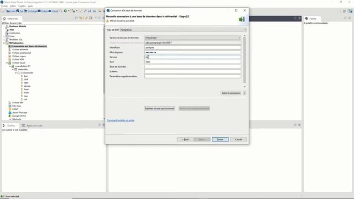Click the Fichier LDIF icon
This screenshot has width=354, height=199.
[x=10, y=103]
